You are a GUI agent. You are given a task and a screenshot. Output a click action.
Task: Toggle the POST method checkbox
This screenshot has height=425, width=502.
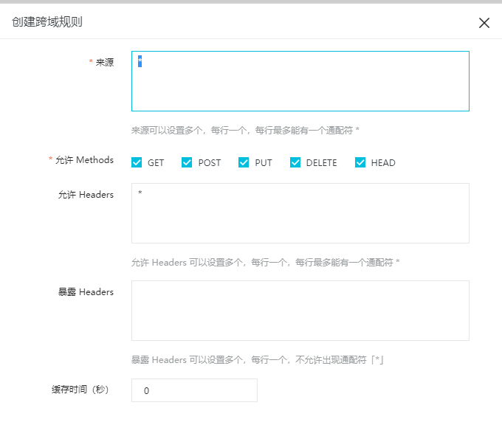pos(187,162)
